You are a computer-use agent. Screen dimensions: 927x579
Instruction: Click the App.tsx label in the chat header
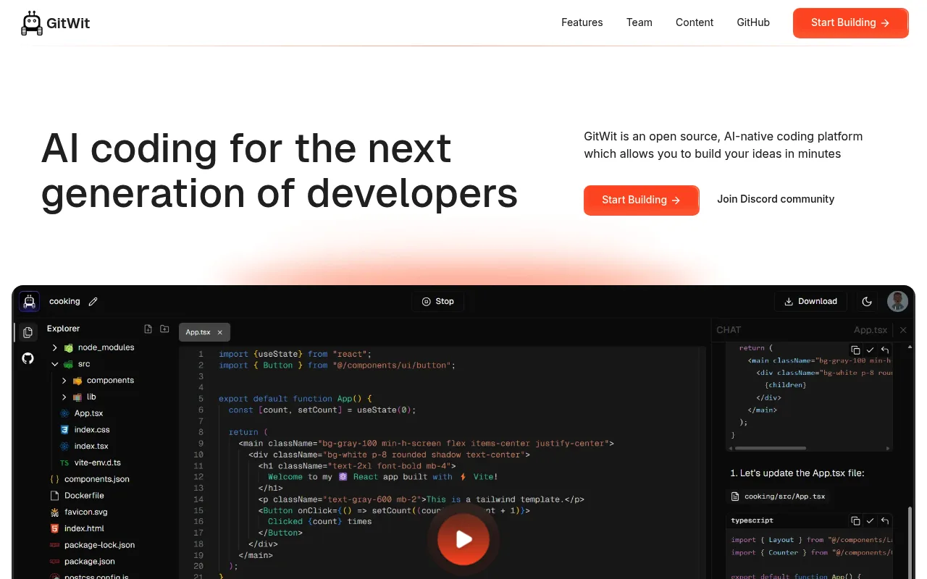(871, 330)
